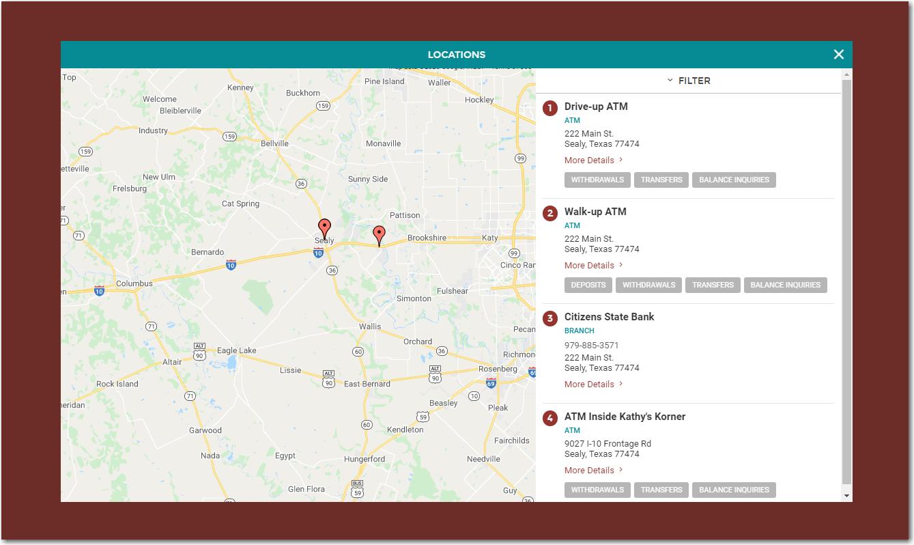Click ATM Inside Kathy's Korner title
The width and height of the screenshot is (914, 545).
pyautogui.click(x=625, y=417)
